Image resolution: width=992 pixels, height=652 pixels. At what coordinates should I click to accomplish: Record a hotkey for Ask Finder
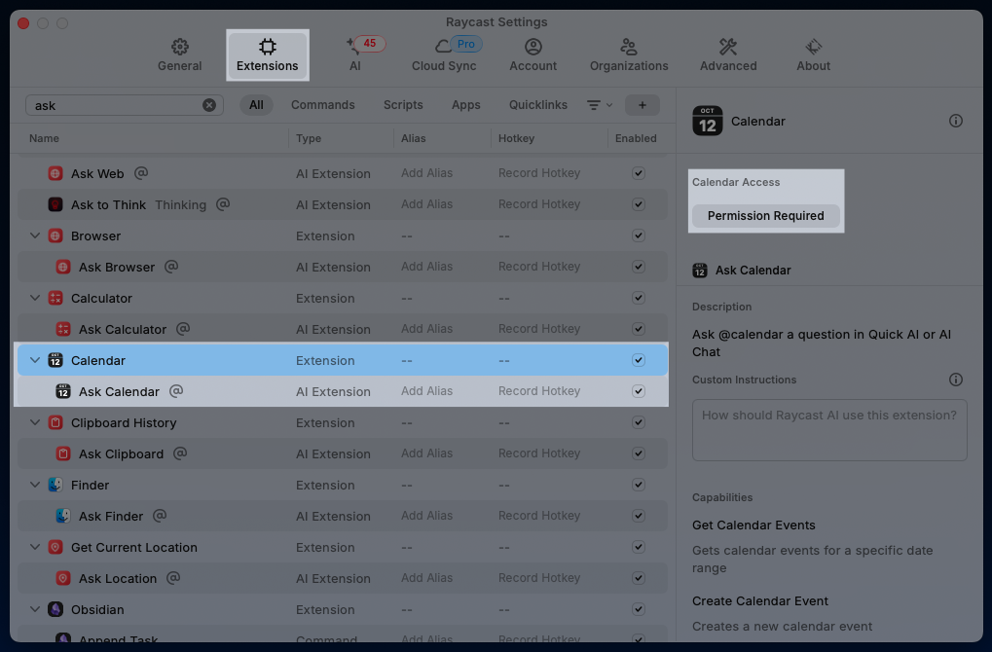tap(539, 516)
